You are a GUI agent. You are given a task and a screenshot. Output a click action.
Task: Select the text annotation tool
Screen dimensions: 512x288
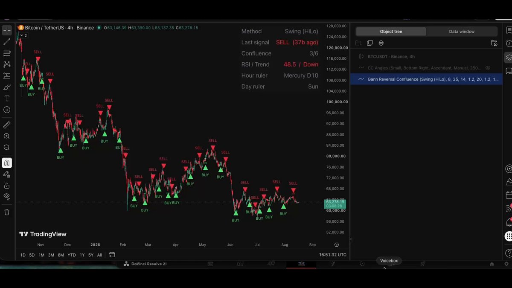[x=7, y=99]
